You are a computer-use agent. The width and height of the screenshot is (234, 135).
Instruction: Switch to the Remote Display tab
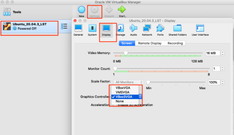tap(150, 43)
